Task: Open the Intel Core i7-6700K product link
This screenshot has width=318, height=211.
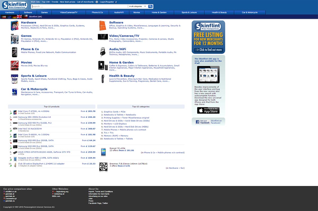Action: 34,111
